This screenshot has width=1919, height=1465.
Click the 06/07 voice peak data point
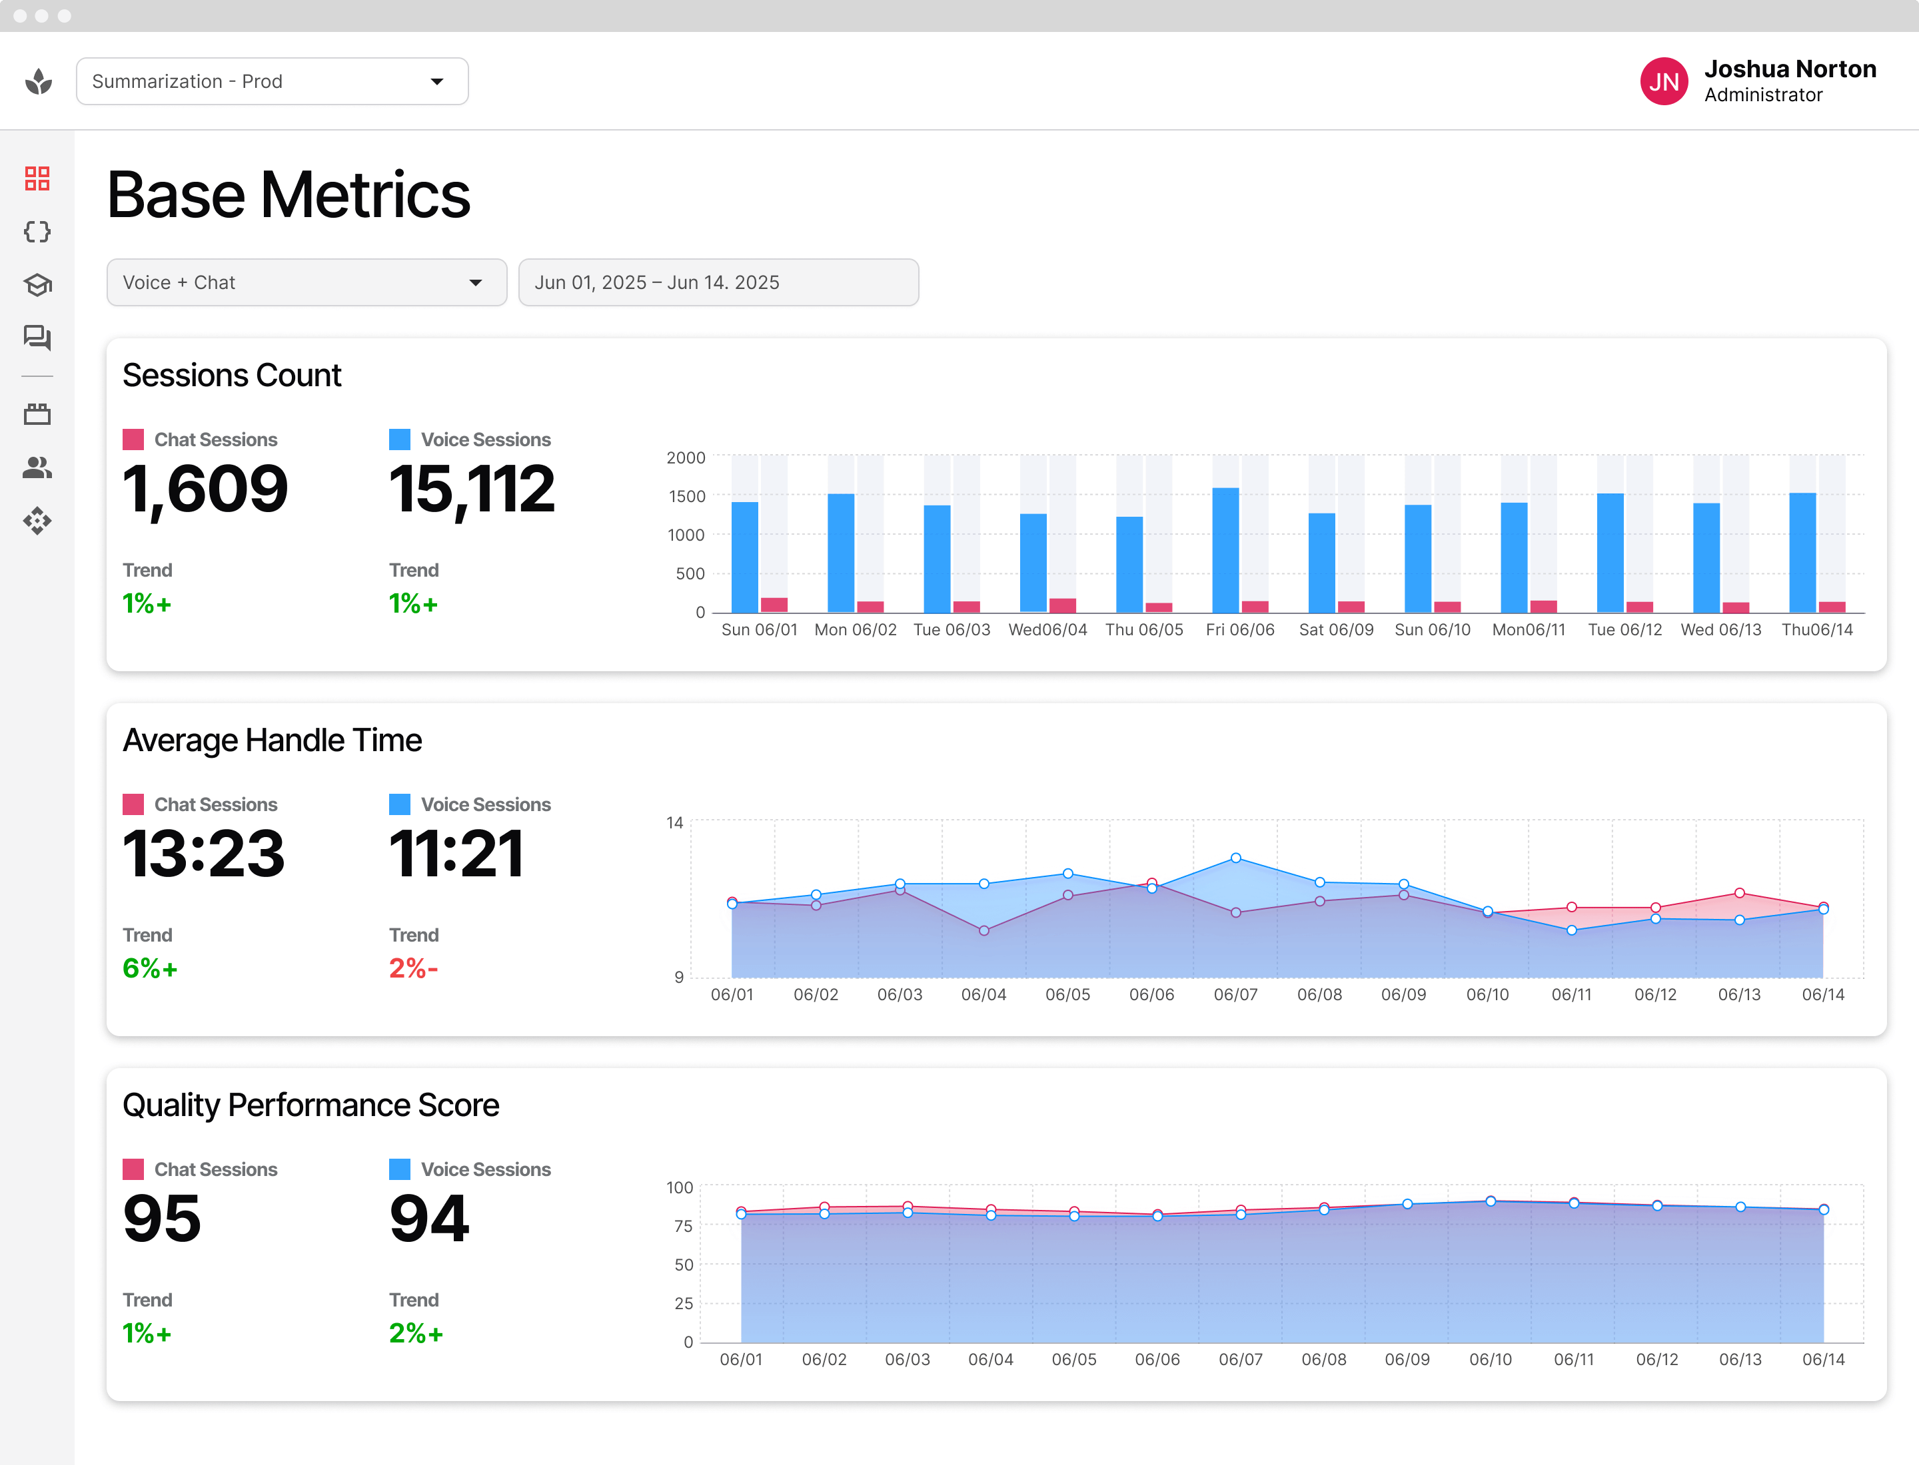pyautogui.click(x=1236, y=858)
